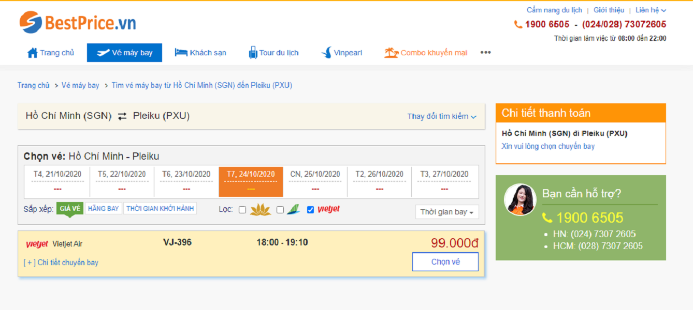
Task: Click the Vietnam Airlines lotus logo
Action: [x=261, y=209]
